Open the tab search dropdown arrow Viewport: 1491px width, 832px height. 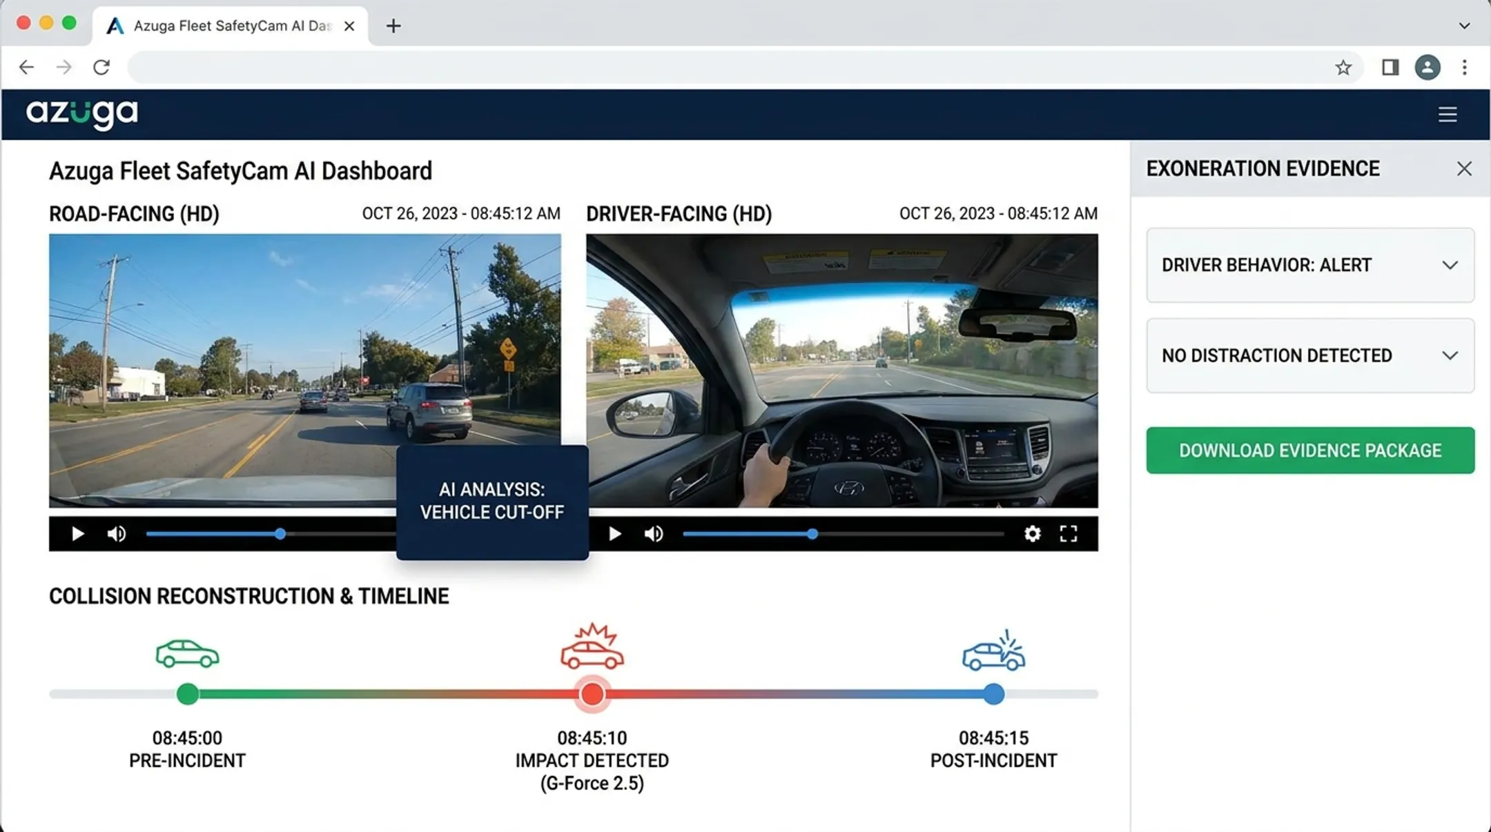(1464, 26)
